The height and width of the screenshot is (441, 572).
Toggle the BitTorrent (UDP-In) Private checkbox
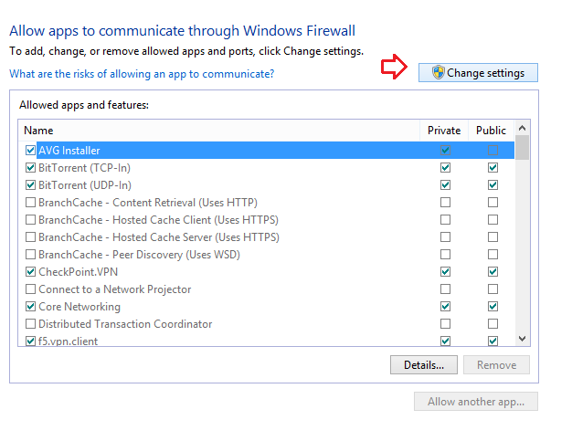click(x=445, y=185)
